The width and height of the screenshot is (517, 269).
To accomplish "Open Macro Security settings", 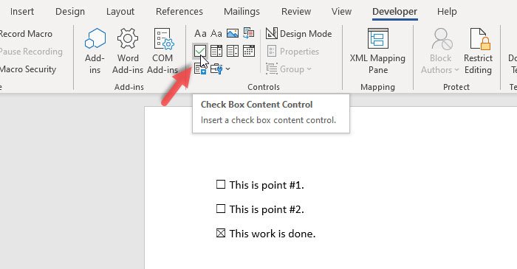I will click(28, 69).
